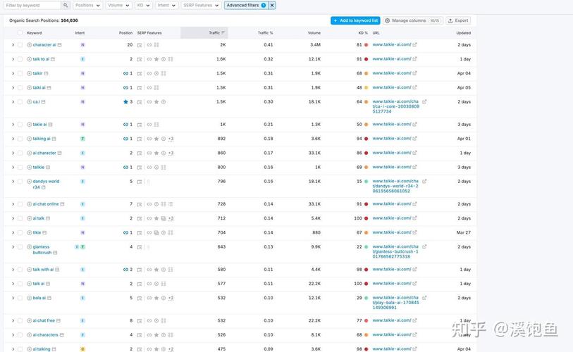Click SERP snapshot icon in 'ai characters' row
Image resolution: width=573 pixels, height=352 pixels.
140,335
